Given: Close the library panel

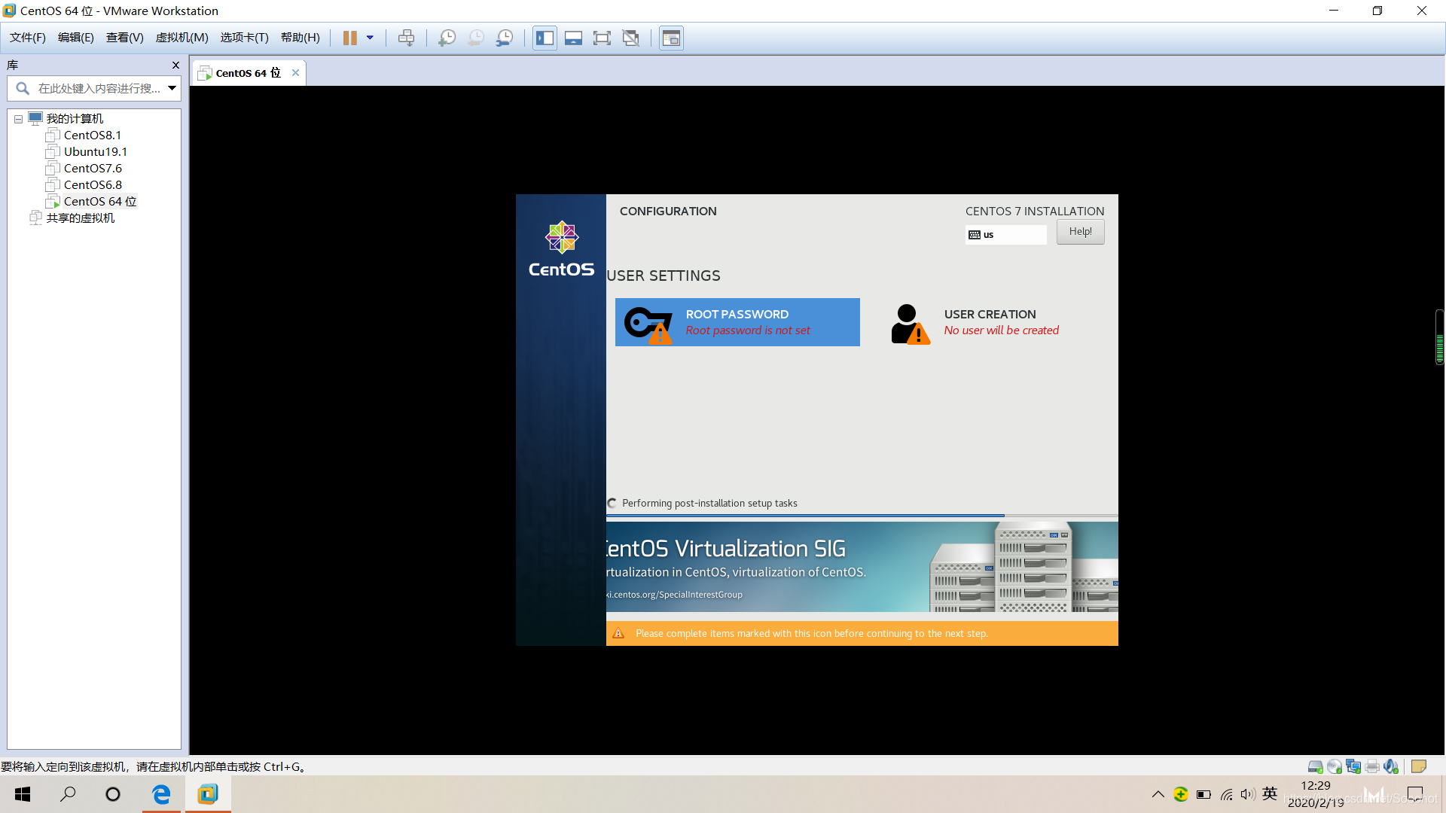Looking at the screenshot, I should [175, 65].
